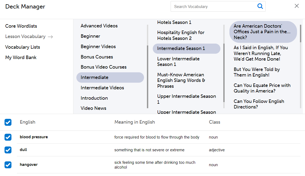Choose Bonus Video Courses category
The width and height of the screenshot is (305, 176).
tap(104, 67)
